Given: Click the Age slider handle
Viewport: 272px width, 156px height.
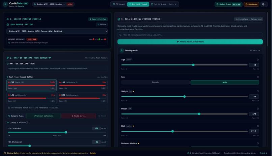Looking at the screenshot, I should coord(193,65).
